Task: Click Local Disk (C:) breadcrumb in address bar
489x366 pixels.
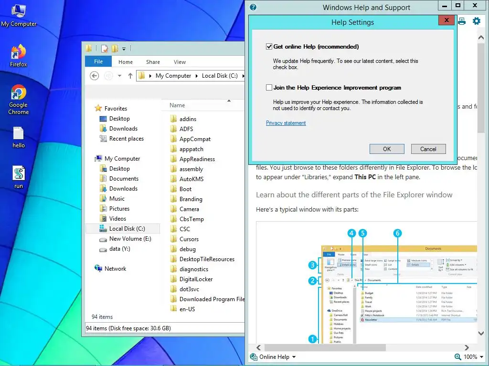Action: click(x=220, y=76)
